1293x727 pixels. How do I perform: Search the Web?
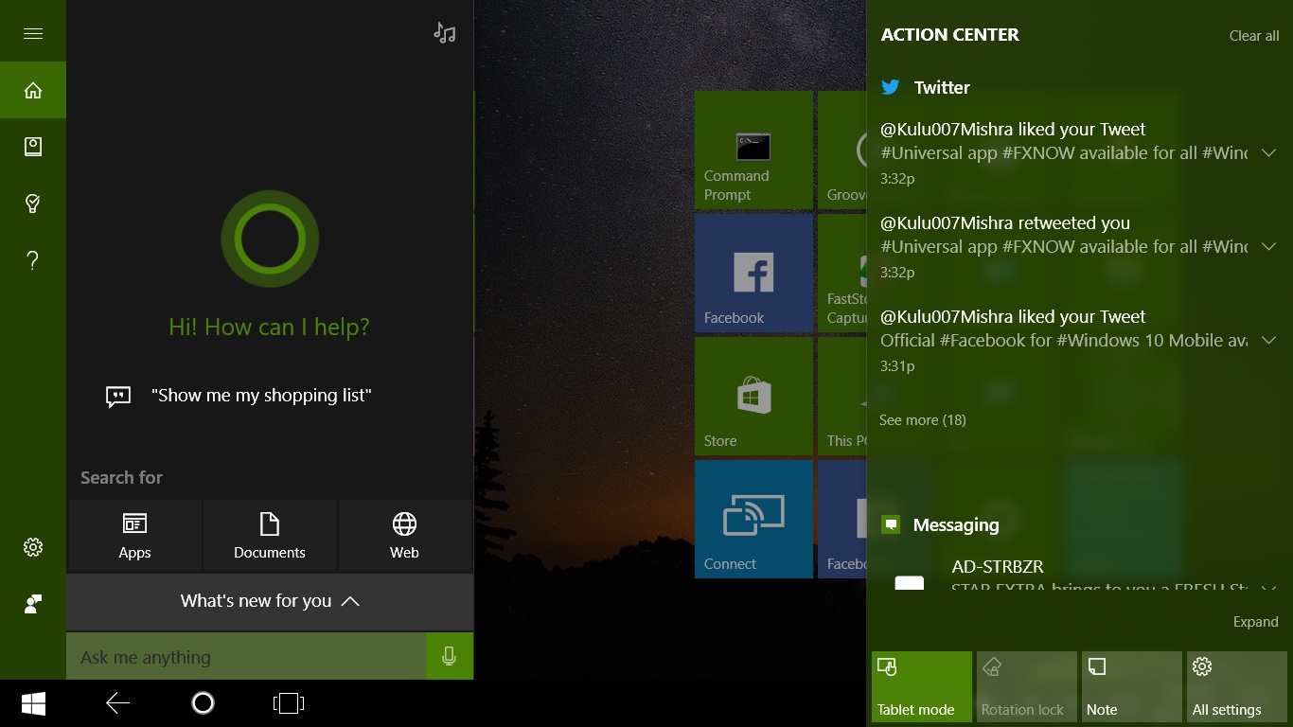click(x=404, y=536)
